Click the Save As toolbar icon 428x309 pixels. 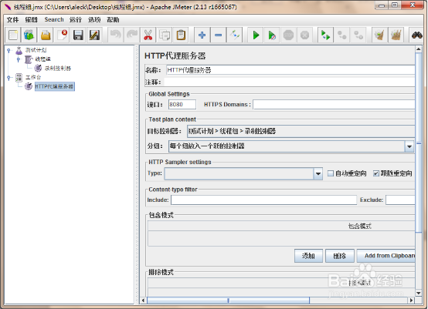coord(94,35)
